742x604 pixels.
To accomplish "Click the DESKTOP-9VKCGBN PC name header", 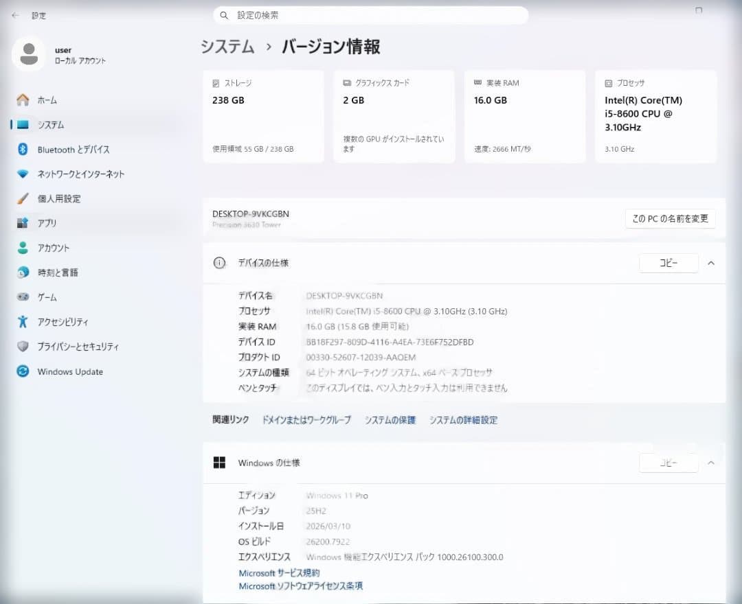I will (x=251, y=213).
